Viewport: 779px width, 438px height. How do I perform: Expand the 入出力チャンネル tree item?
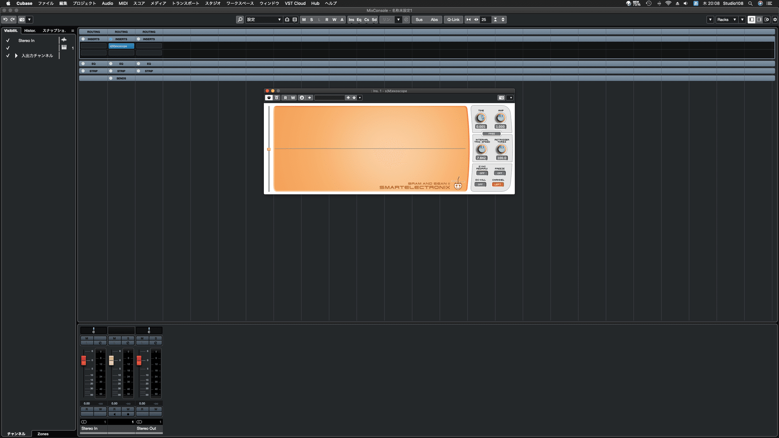16,55
